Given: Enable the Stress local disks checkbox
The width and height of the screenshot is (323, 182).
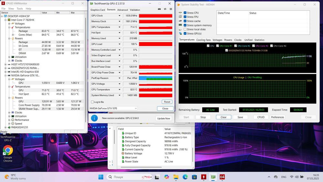Looking at the screenshot, I should click(x=185, y=29).
